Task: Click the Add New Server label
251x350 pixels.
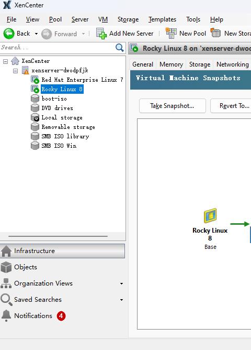Action: click(131, 34)
